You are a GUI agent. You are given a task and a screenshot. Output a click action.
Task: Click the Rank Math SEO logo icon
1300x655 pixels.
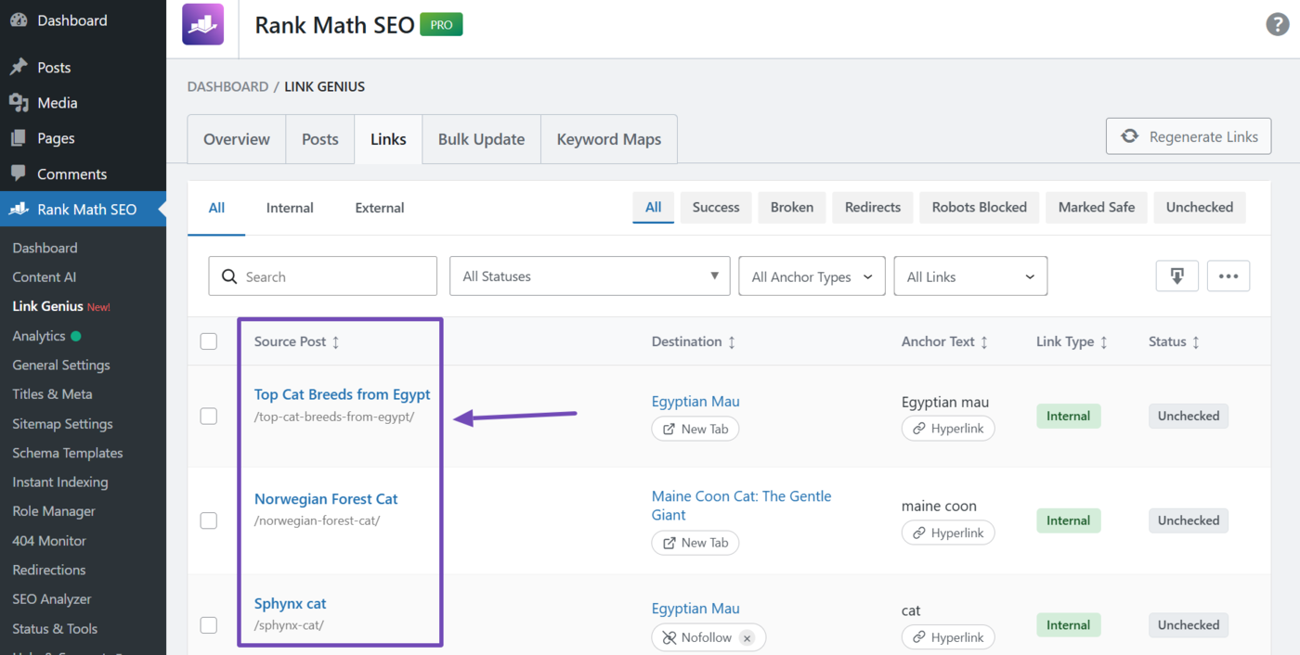(x=202, y=25)
